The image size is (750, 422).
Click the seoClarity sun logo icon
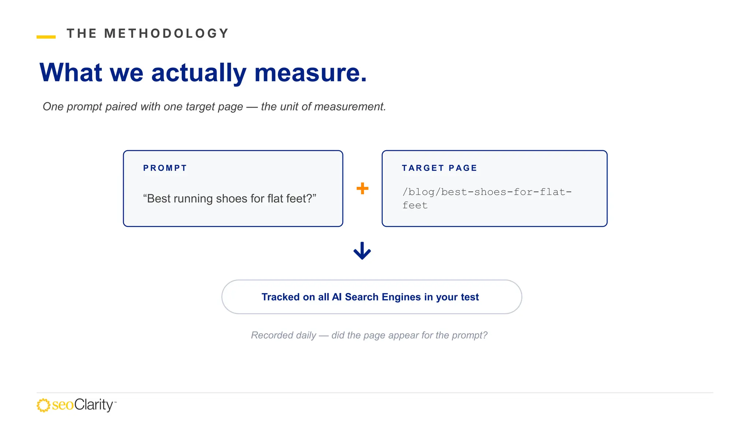click(43, 405)
